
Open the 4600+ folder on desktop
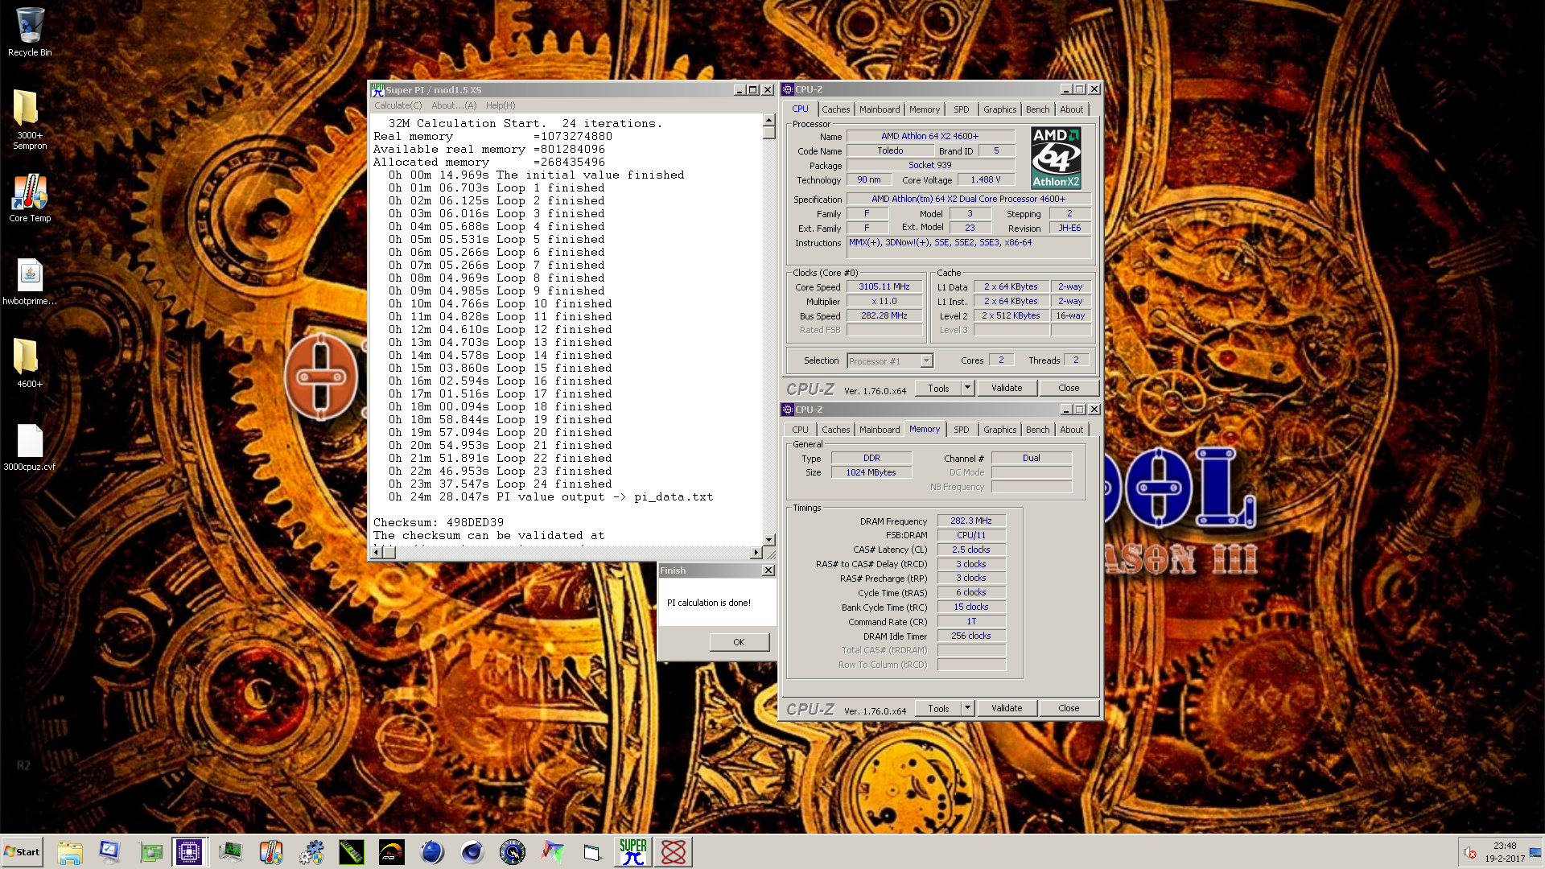[30, 363]
